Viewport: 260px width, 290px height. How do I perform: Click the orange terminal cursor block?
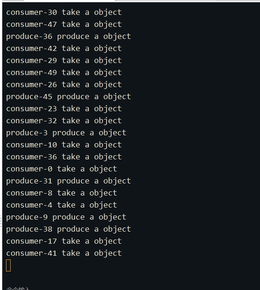click(8, 265)
